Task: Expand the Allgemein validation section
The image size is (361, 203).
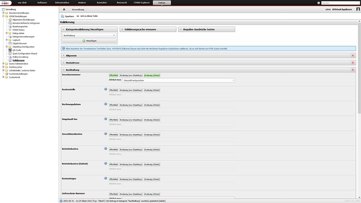Action: 71,55
